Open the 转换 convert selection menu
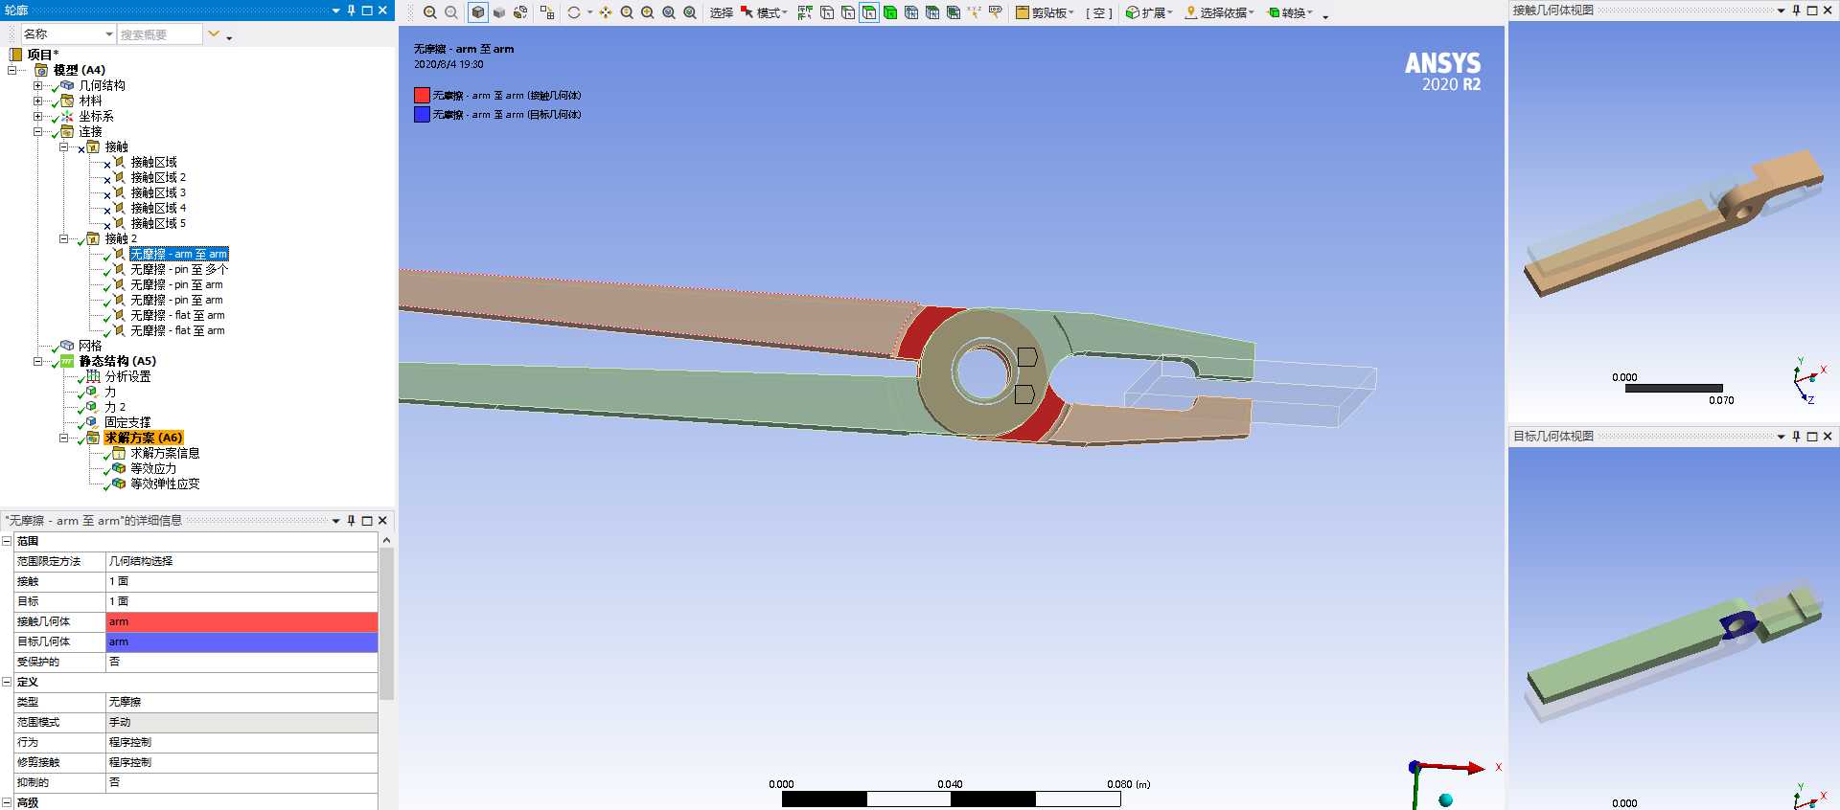The width and height of the screenshot is (1840, 810). pyautogui.click(x=1290, y=12)
